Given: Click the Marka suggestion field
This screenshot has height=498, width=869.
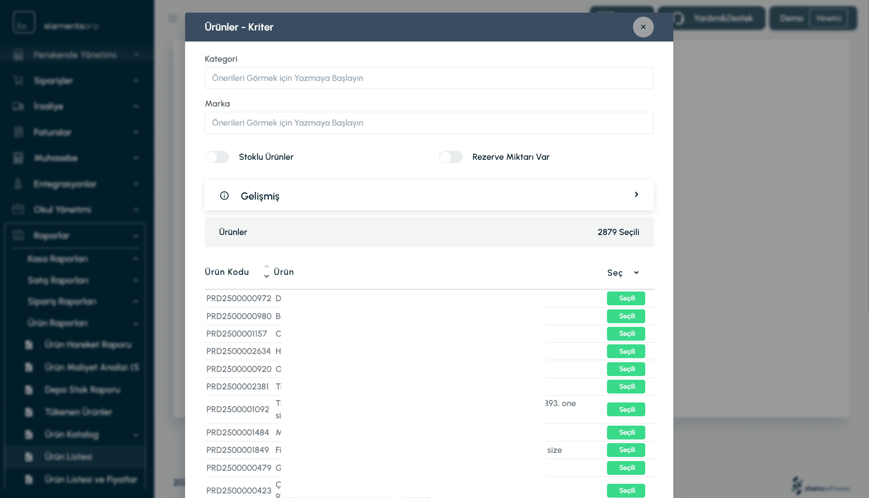Looking at the screenshot, I should coord(429,123).
